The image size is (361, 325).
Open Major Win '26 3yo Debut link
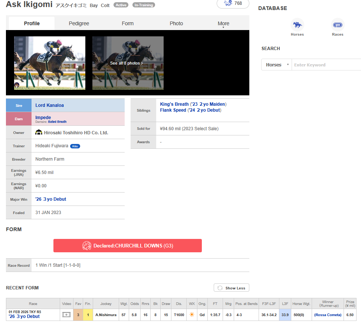pos(51,199)
